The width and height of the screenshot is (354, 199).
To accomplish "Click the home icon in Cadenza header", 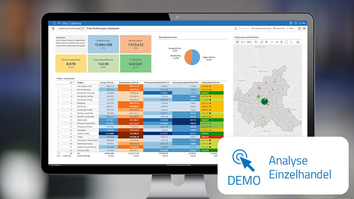I will (x=54, y=23).
